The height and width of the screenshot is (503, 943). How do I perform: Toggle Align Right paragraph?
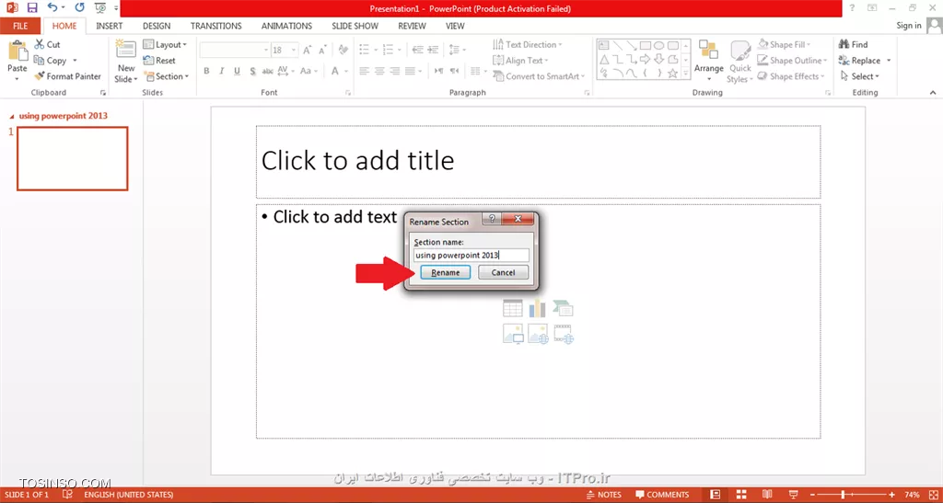pyautogui.click(x=394, y=71)
